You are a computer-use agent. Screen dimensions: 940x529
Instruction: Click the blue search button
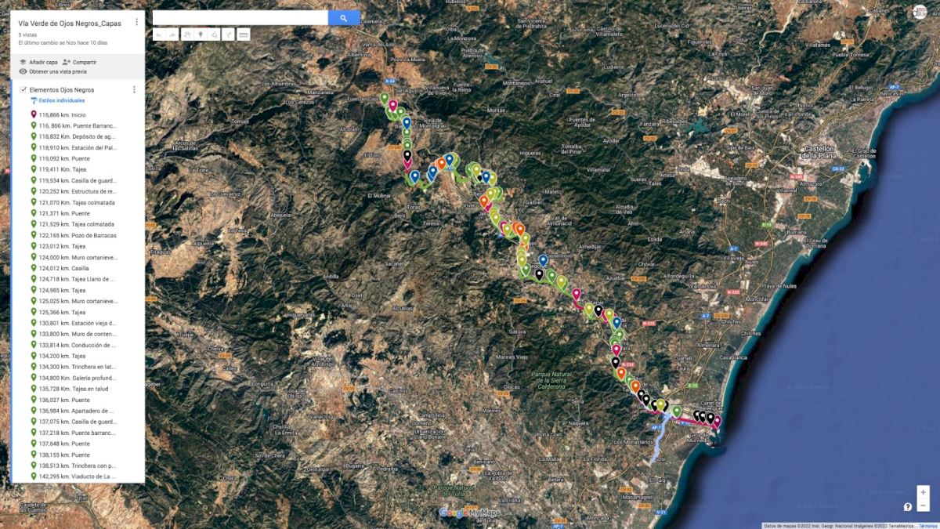pos(344,18)
